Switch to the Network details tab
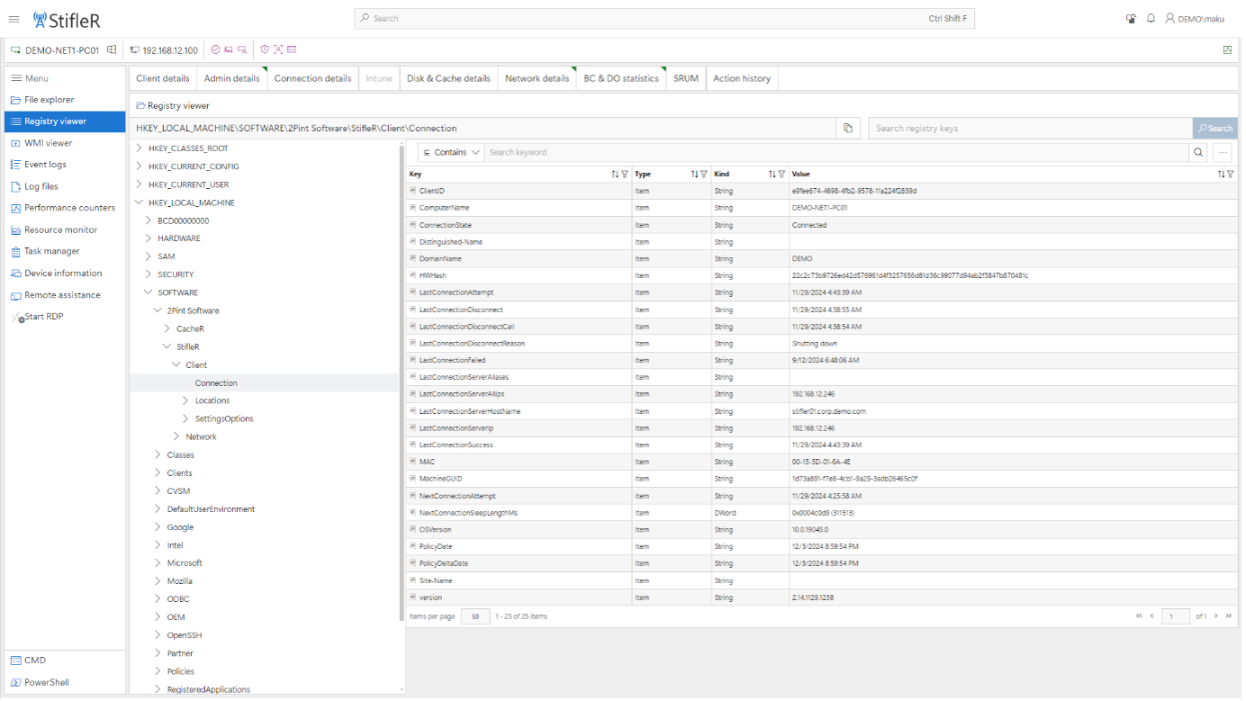Viewport: 1246px width, 701px height. [x=537, y=78]
